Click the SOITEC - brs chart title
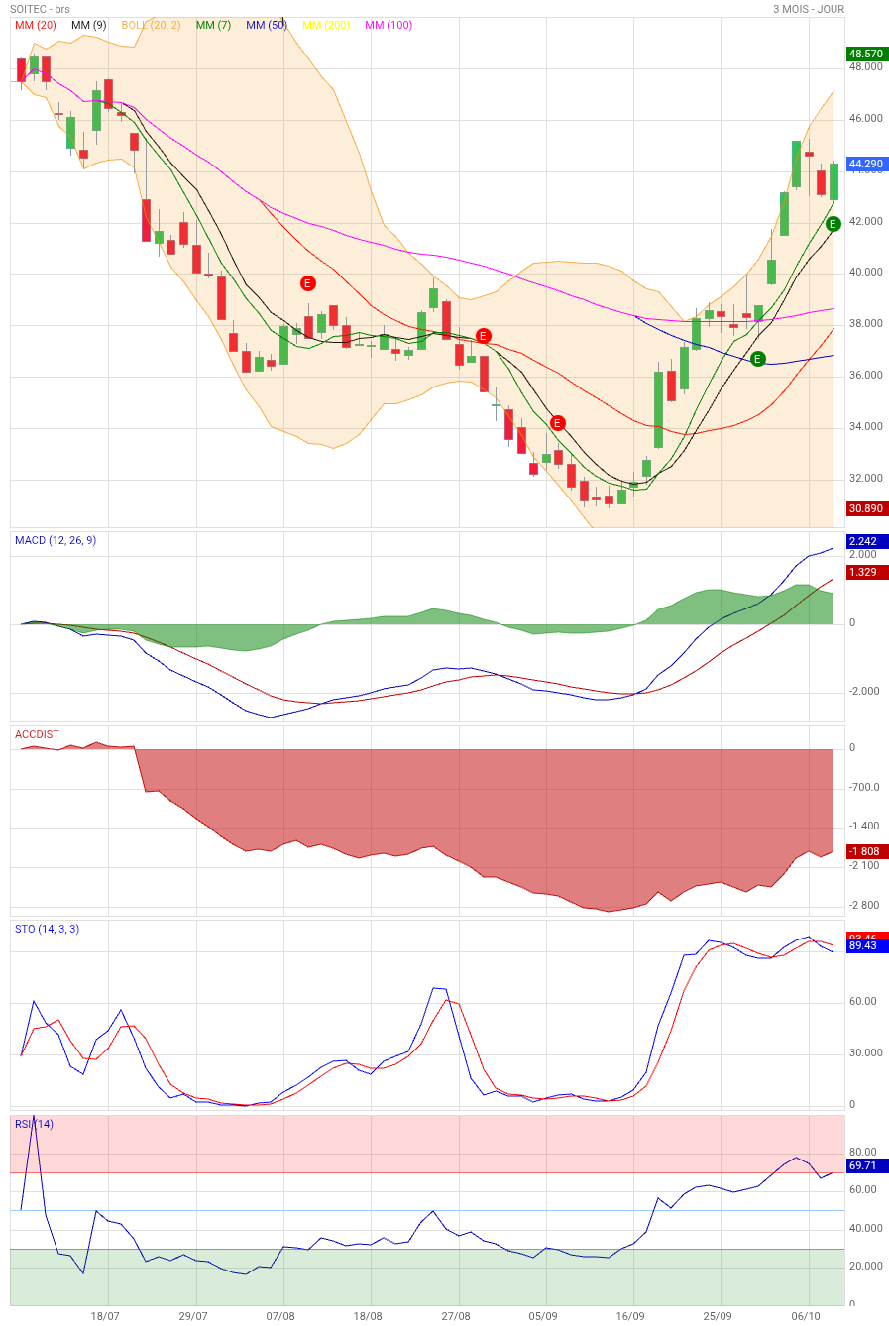The image size is (889, 1326). click(41, 9)
